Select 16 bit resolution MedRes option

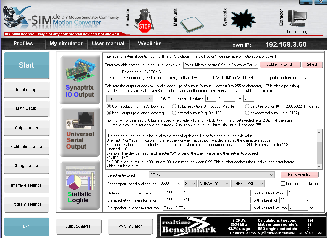coord(174,106)
